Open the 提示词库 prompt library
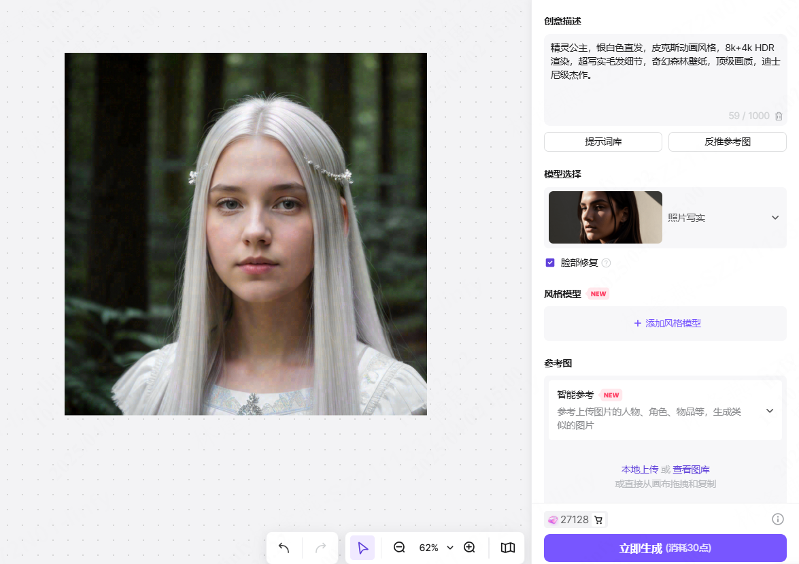799x564 pixels. [602, 142]
